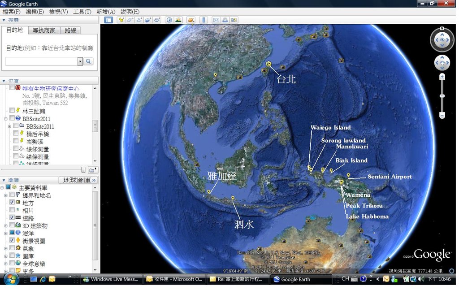
Task: Click the places panel folder tour button
Action: click(x=92, y=170)
